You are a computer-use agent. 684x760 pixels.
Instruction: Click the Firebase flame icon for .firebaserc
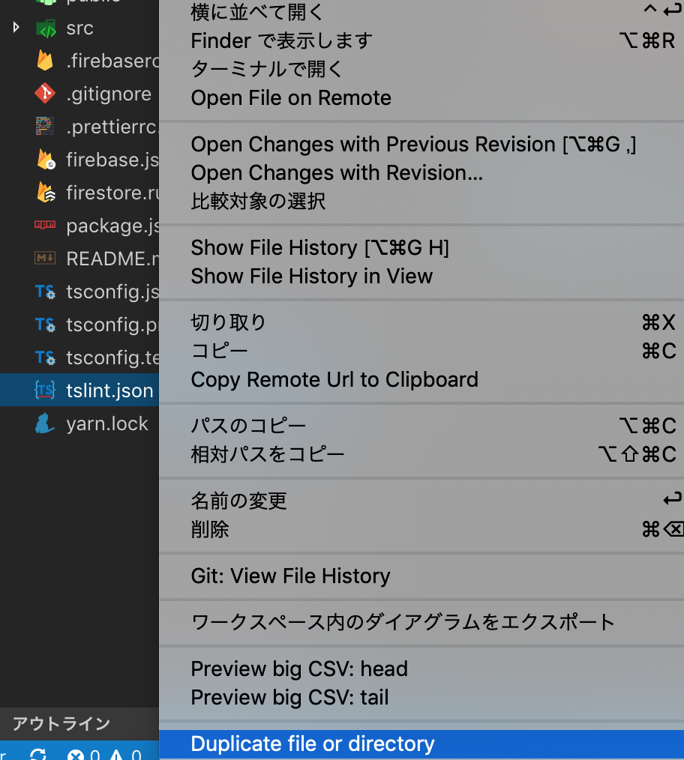46,61
